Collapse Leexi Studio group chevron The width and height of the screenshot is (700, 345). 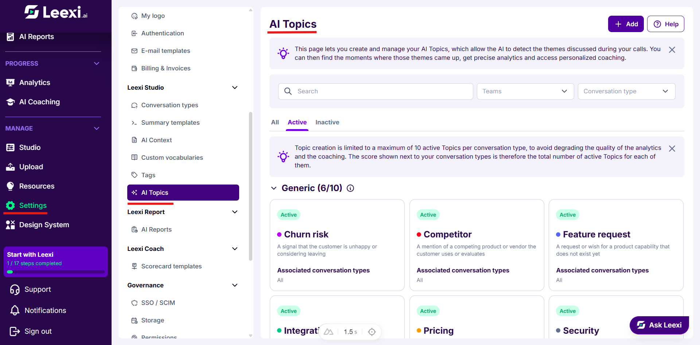click(x=235, y=88)
